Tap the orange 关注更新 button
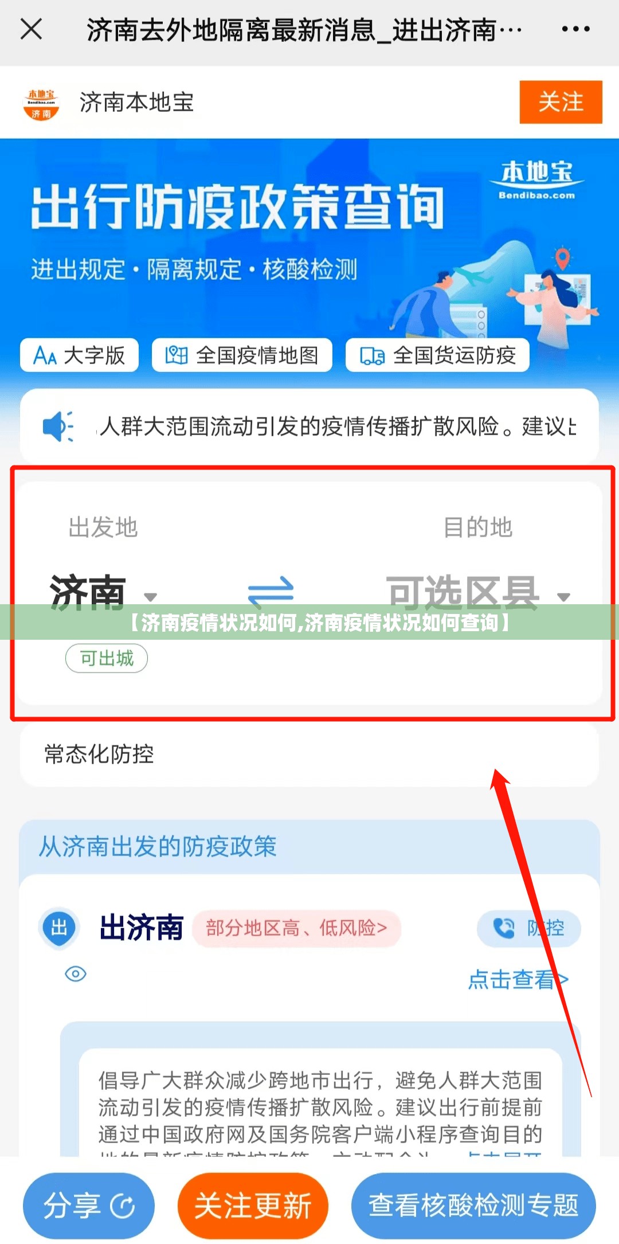 click(253, 1206)
